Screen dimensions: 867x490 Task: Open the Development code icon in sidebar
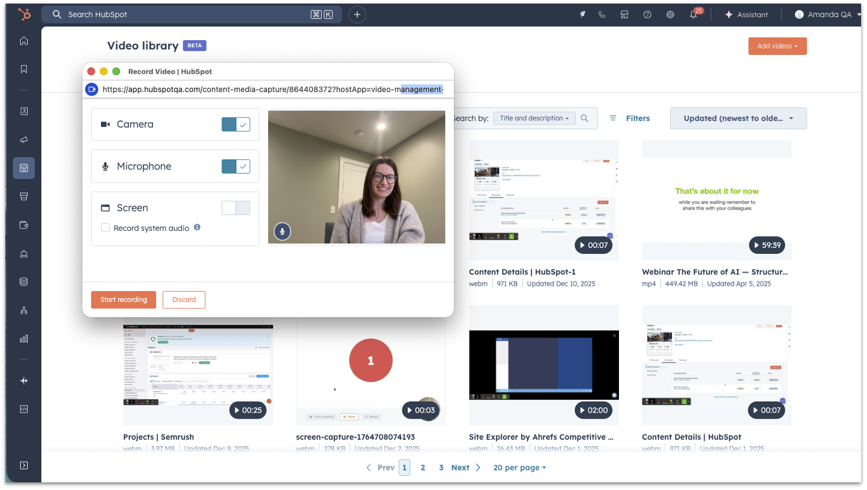click(x=24, y=409)
